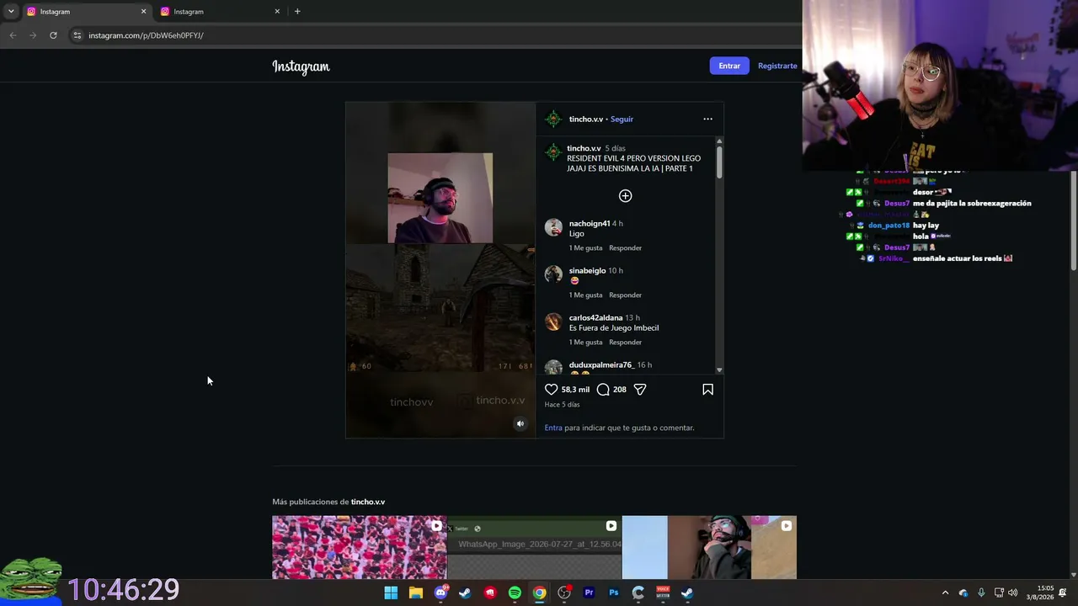
Task: Select the first Instagram tab
Action: click(86, 12)
